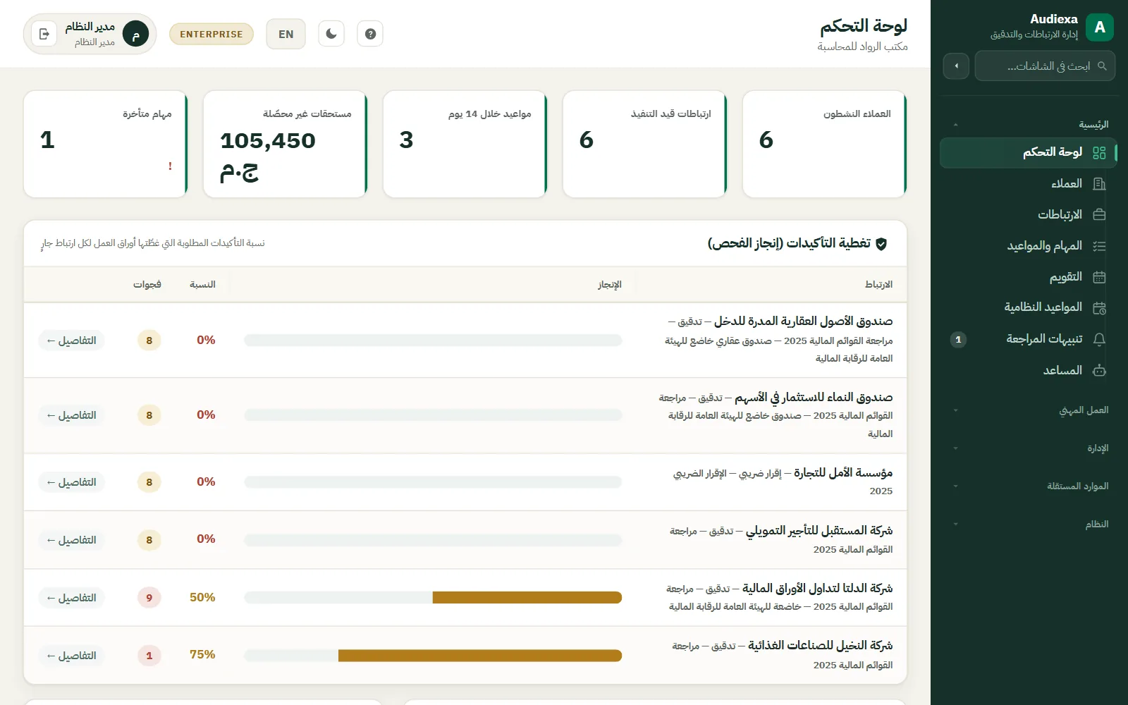Click the ارتباطات قيد التنفيذ stat card
This screenshot has width=1128, height=705.
(x=645, y=144)
